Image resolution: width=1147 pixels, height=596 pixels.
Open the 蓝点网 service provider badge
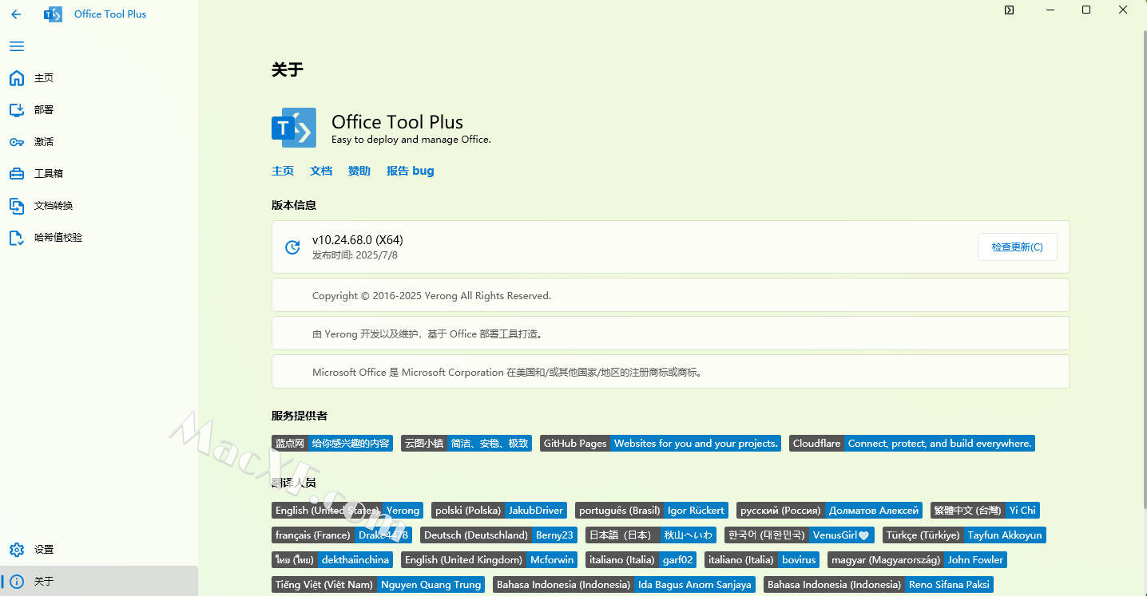tap(332, 444)
